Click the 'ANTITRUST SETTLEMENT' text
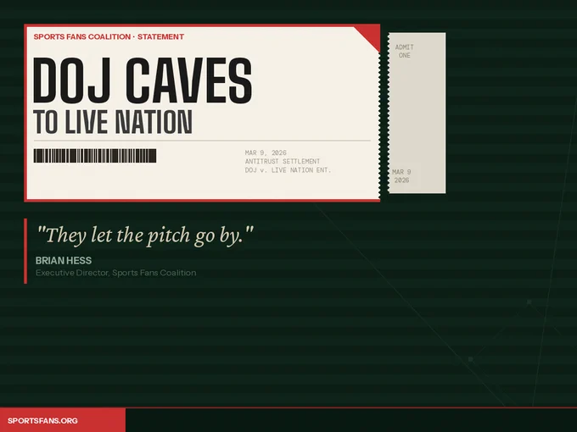The image size is (577, 432). [283, 161]
